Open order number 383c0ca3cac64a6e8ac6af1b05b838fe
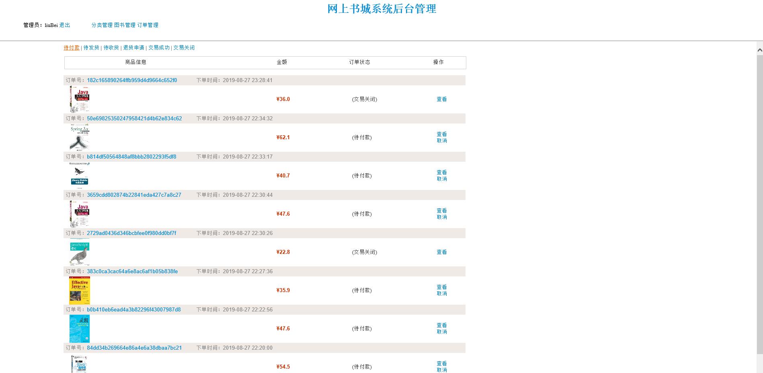 tap(132, 271)
